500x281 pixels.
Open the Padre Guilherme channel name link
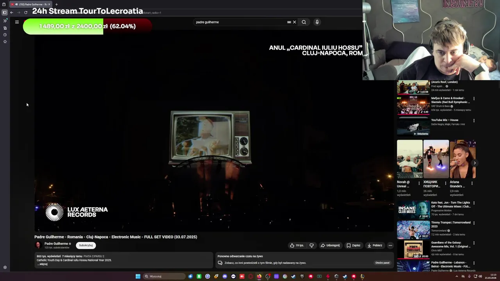coord(56,244)
